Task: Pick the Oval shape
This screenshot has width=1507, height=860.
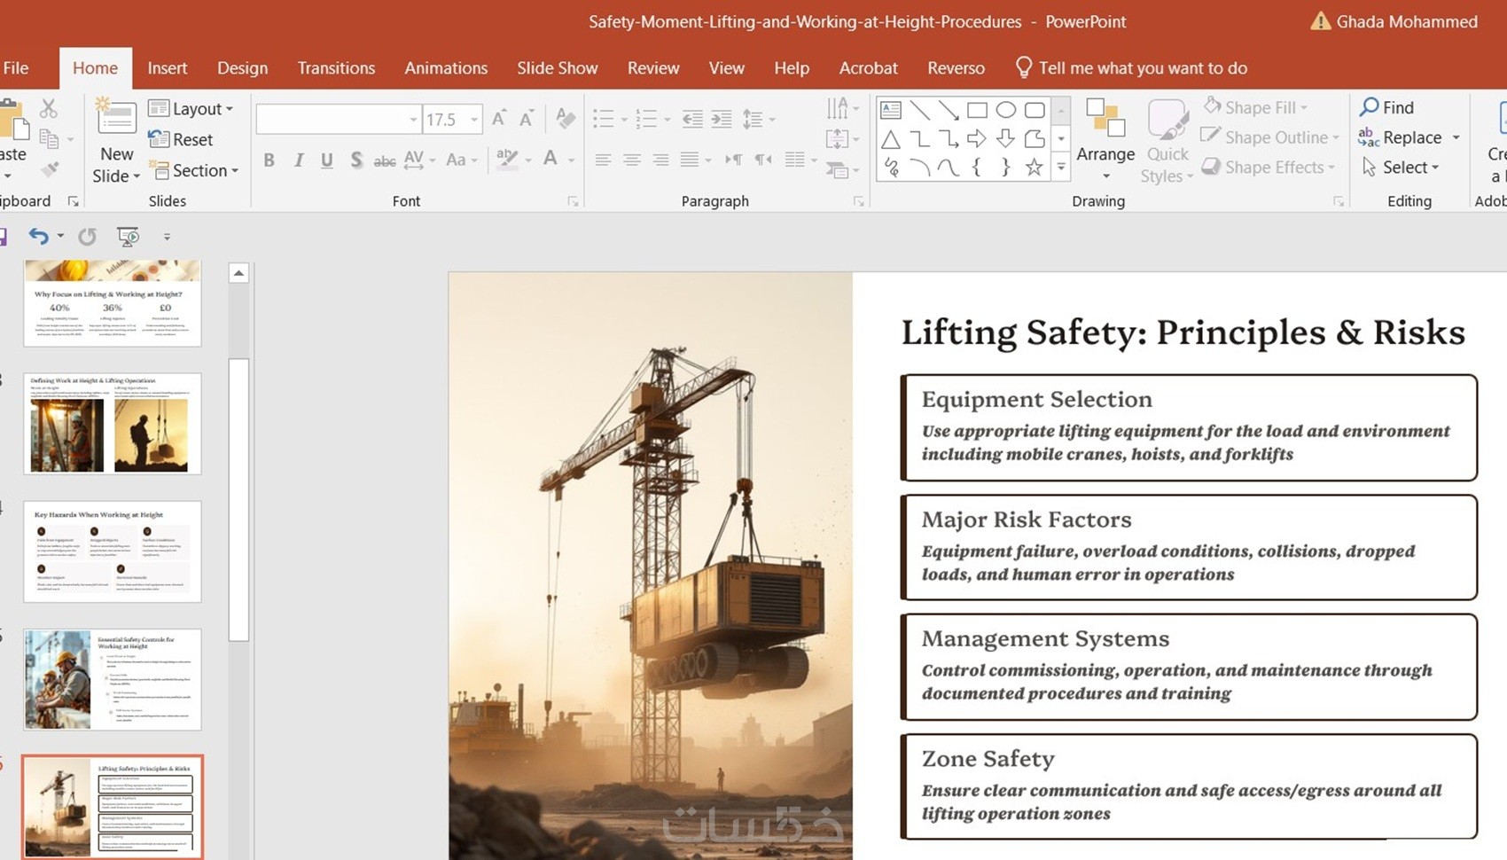Action: [1005, 110]
